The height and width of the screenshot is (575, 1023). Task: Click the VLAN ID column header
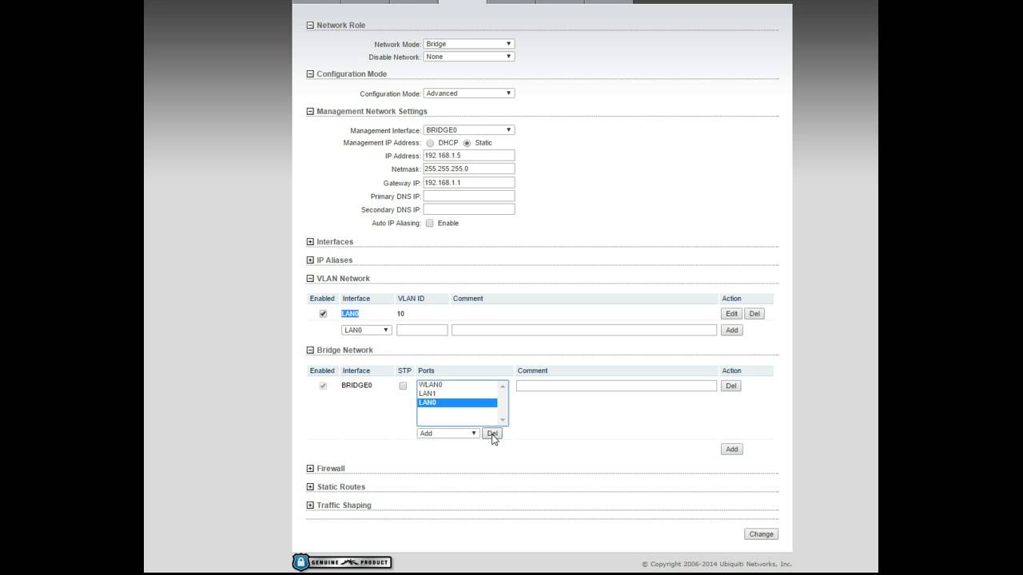pyautogui.click(x=411, y=299)
